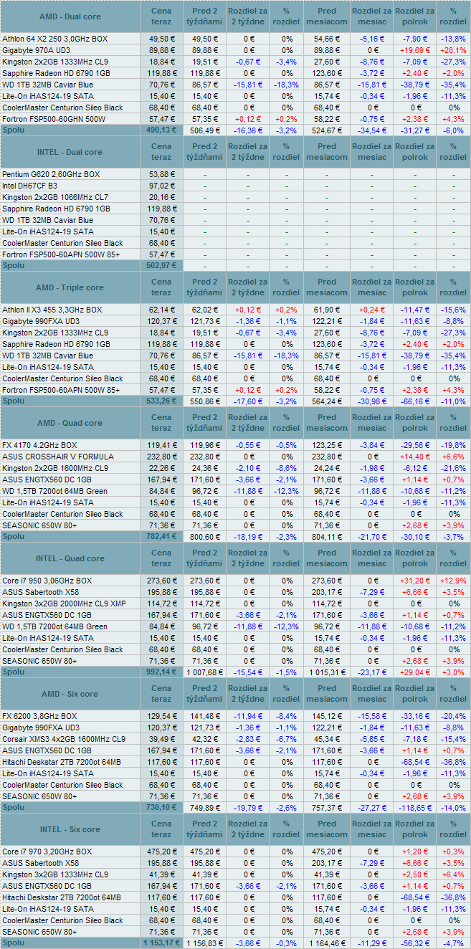Click the '123,25 €' month-ago price of FX 4170
Image resolution: width=471 pixels, height=949 pixels.
(x=327, y=445)
